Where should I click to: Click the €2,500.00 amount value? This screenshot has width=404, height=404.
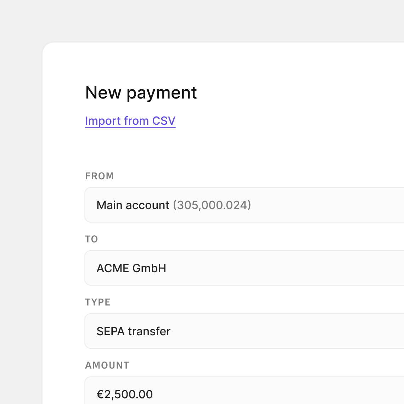pyautogui.click(x=125, y=394)
